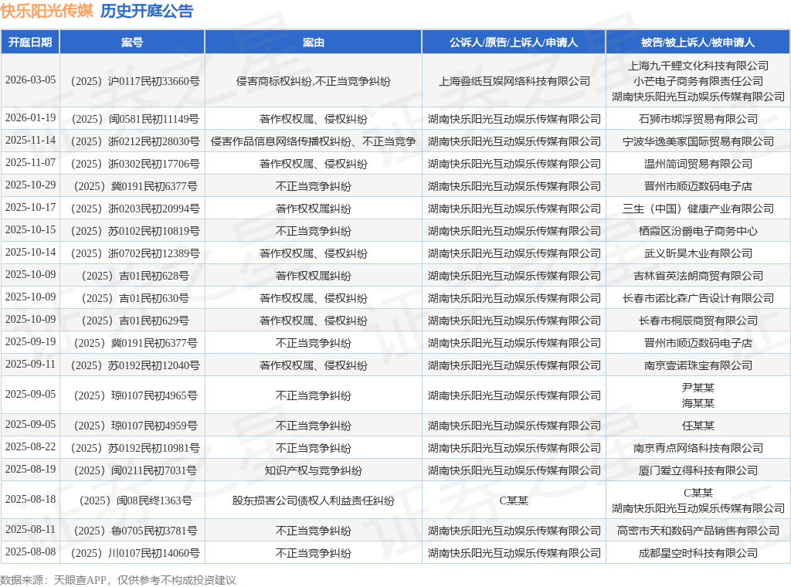Click defendant 吉林省英法朗商贸有限公司
Viewport: 791px width, 587px height.
(x=698, y=276)
